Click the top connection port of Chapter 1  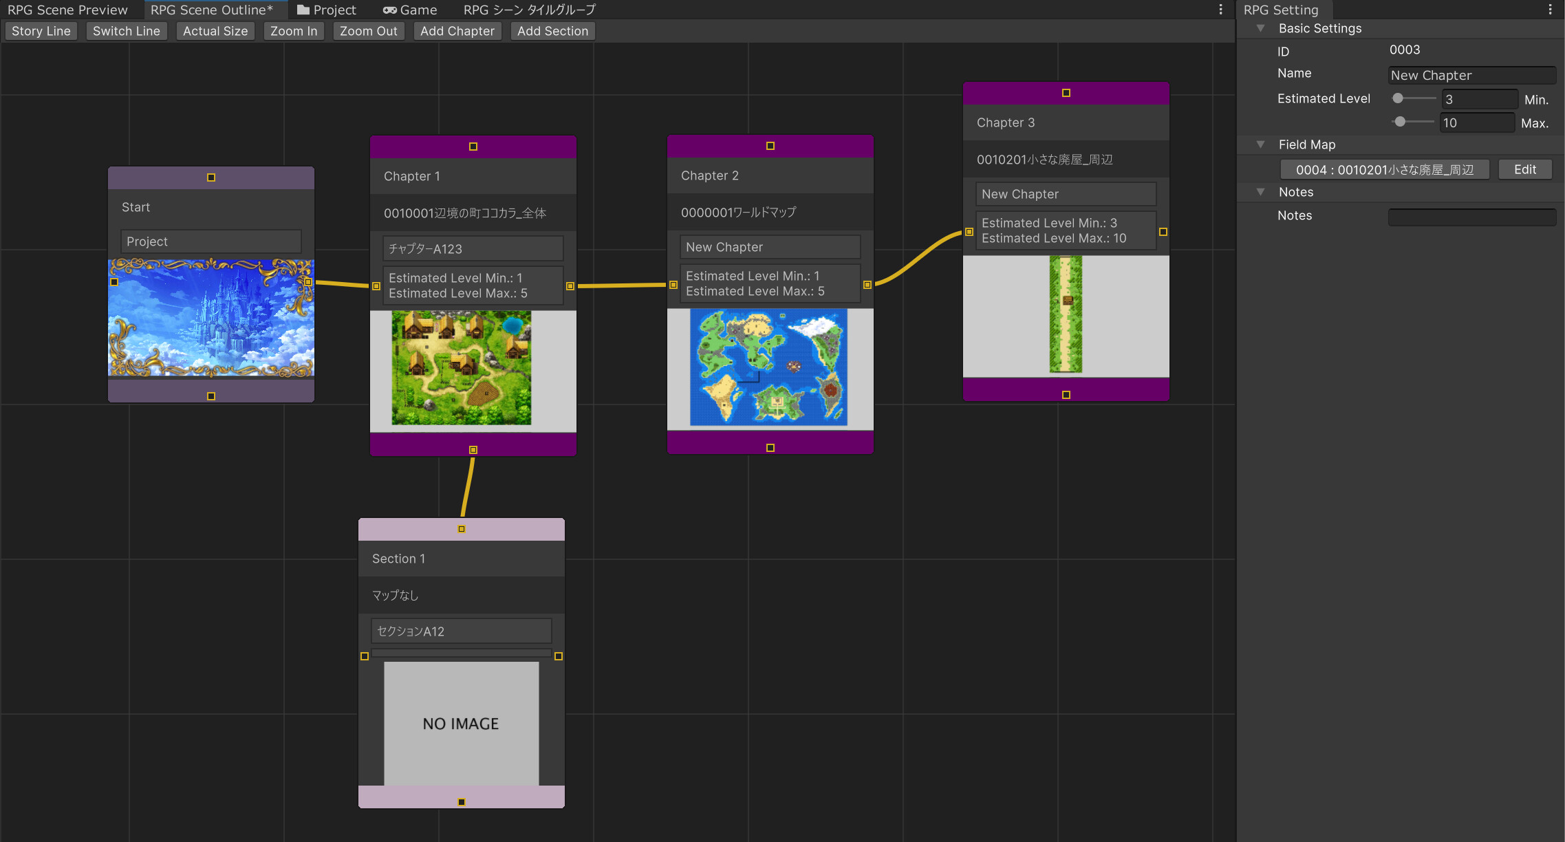click(473, 147)
